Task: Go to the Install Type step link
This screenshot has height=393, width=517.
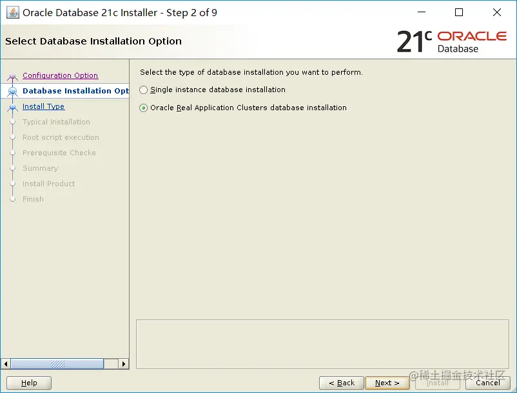Action: click(x=44, y=106)
